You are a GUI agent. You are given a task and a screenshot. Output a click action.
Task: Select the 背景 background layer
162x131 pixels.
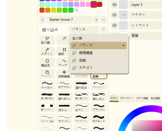145,36
